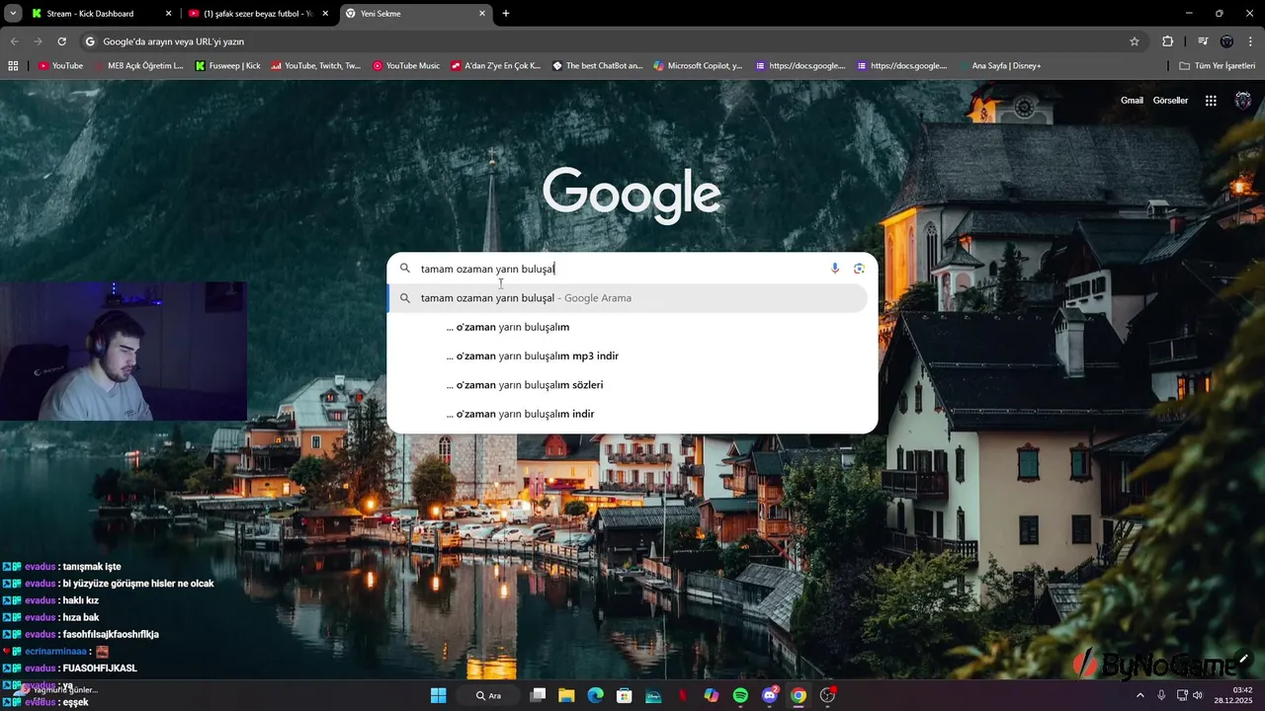The height and width of the screenshot is (711, 1265).
Task: Click the pencil icon to customize Chrome page
Action: click(x=1243, y=660)
